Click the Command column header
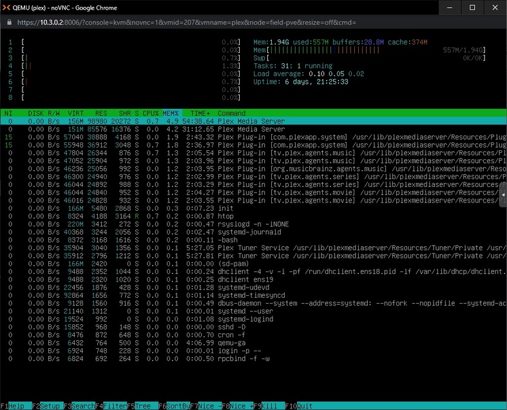 [231, 113]
